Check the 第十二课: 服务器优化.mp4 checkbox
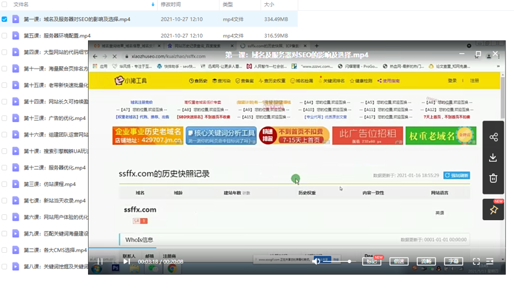 click(5, 168)
